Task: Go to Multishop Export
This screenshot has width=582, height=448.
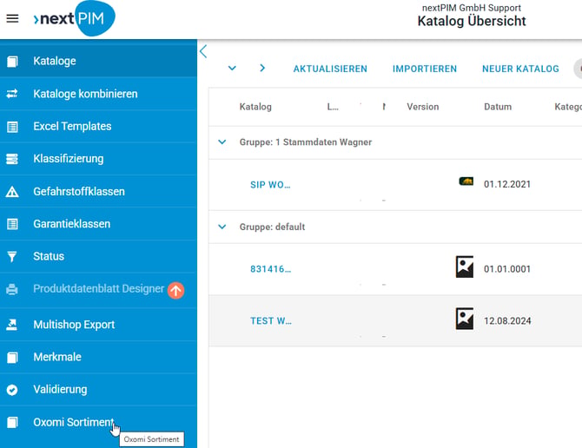Action: (98, 325)
